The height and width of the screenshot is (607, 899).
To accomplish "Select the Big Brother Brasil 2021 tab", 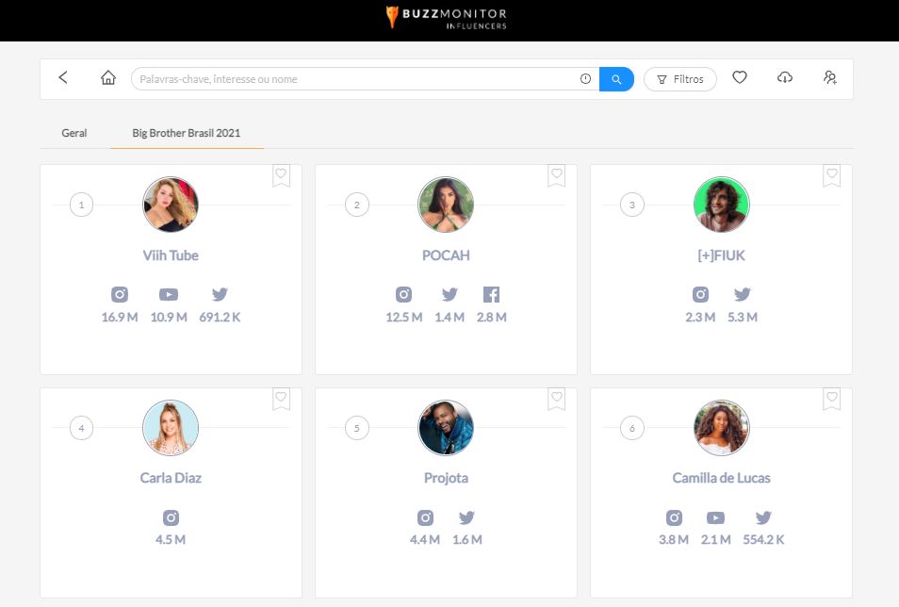I will pyautogui.click(x=186, y=133).
